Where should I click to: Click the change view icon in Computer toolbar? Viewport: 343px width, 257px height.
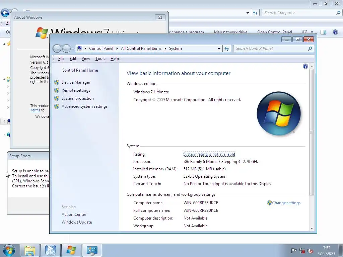(x=304, y=32)
